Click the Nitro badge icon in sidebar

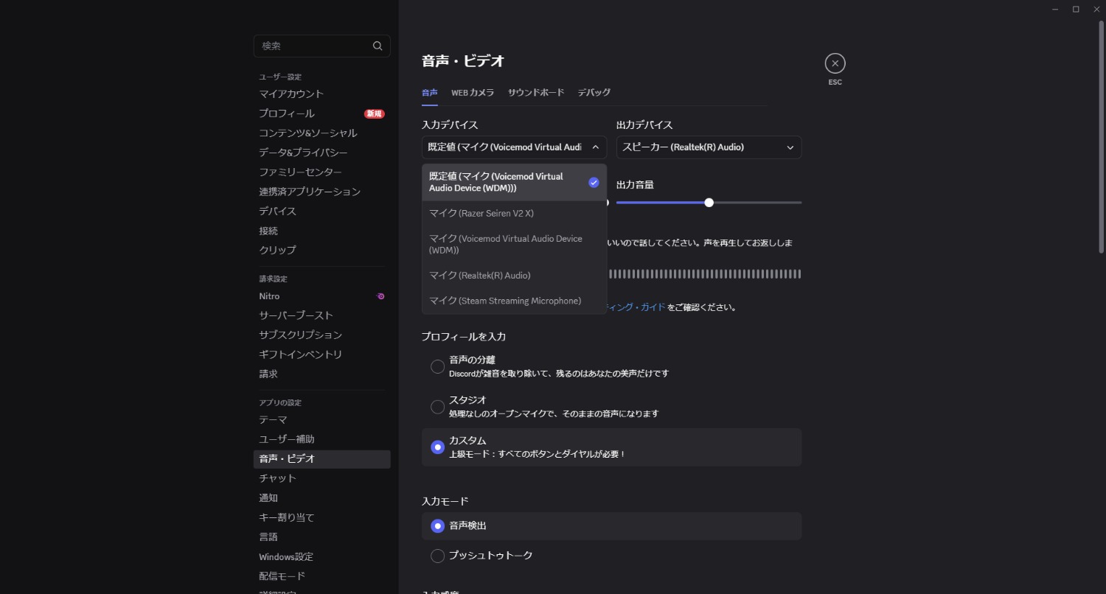(x=380, y=296)
